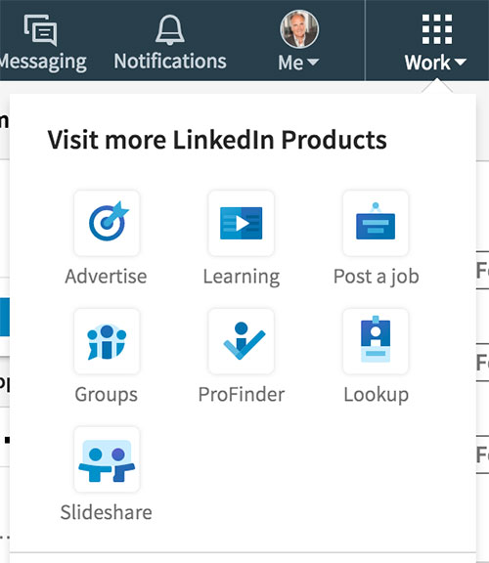Open the Groups people icon
489x563 pixels.
[107, 341]
